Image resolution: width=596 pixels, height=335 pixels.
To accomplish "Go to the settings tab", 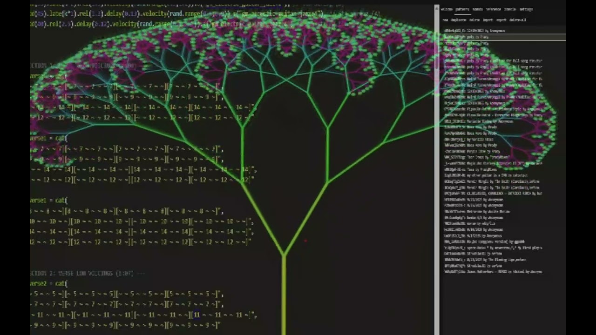I will (526, 9).
